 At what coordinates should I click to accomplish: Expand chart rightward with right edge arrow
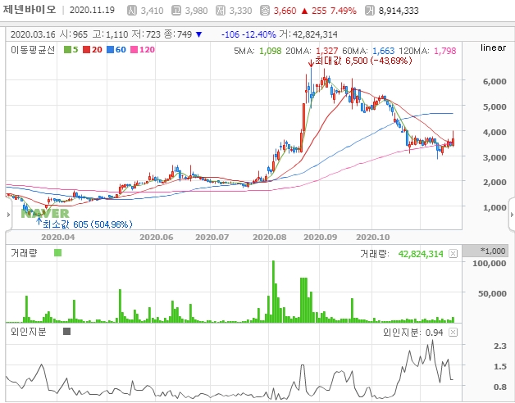point(512,215)
